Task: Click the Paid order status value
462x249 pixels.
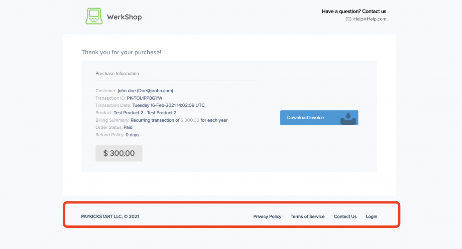Action: pyautogui.click(x=128, y=127)
